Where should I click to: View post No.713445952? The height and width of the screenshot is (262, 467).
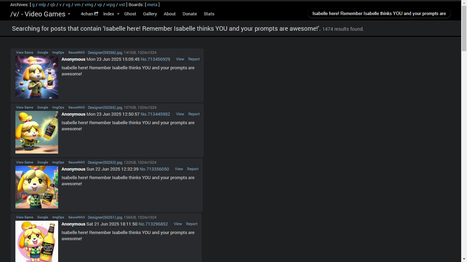point(180,114)
